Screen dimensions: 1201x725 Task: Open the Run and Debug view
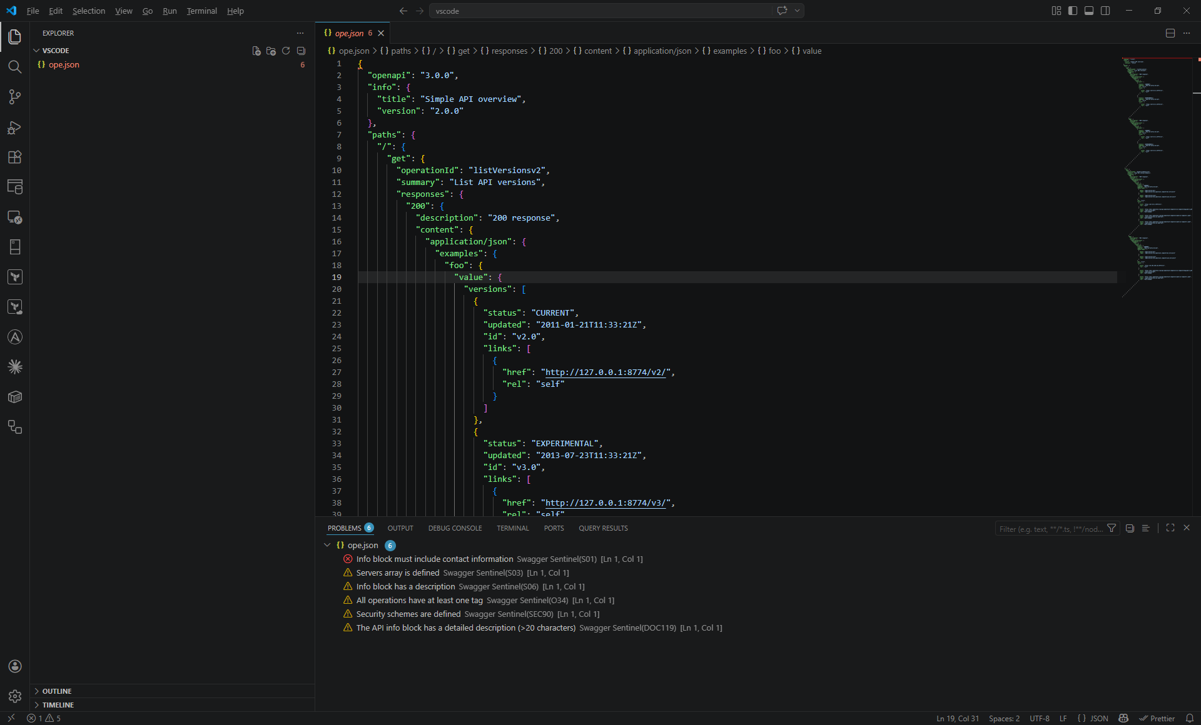coord(15,127)
